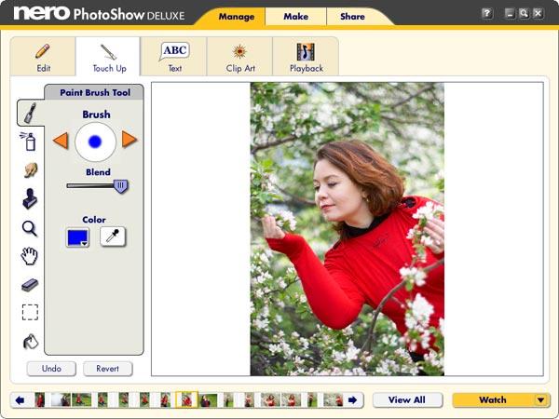Expand the Watch button dropdown arrow
Viewport: 559px width, 419px height.
click(x=541, y=400)
